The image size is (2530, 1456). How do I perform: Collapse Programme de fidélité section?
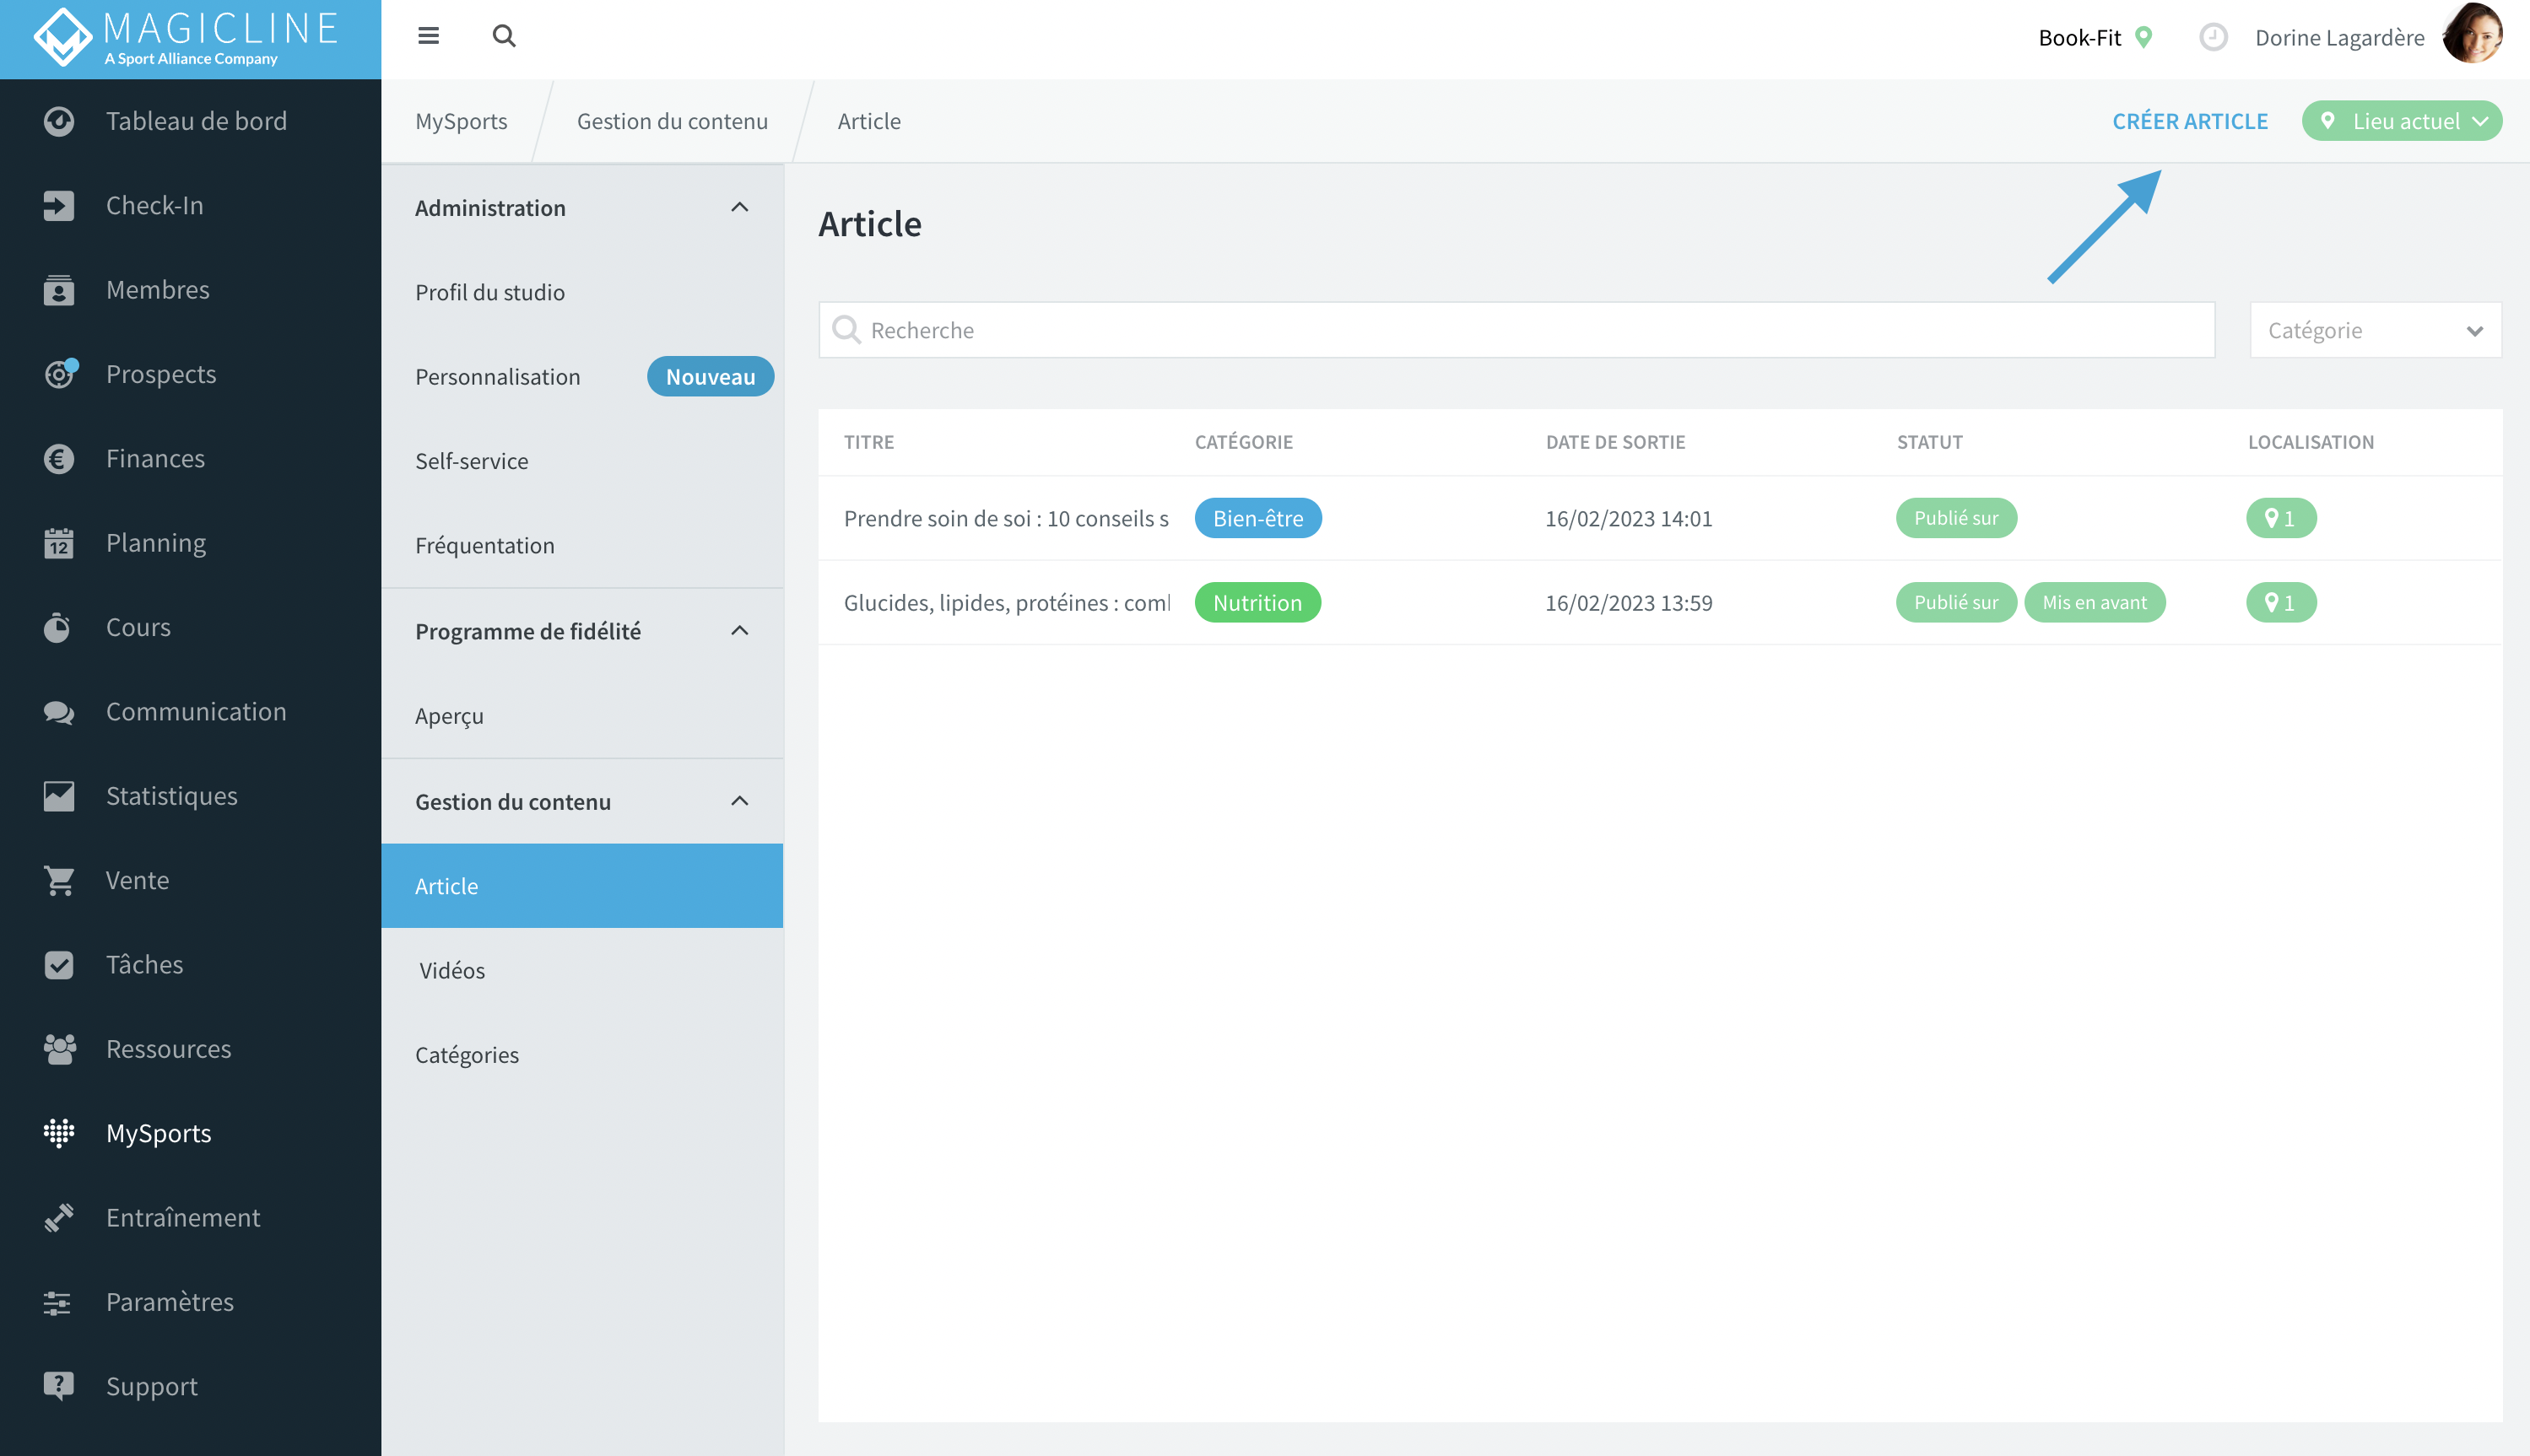[x=739, y=630]
